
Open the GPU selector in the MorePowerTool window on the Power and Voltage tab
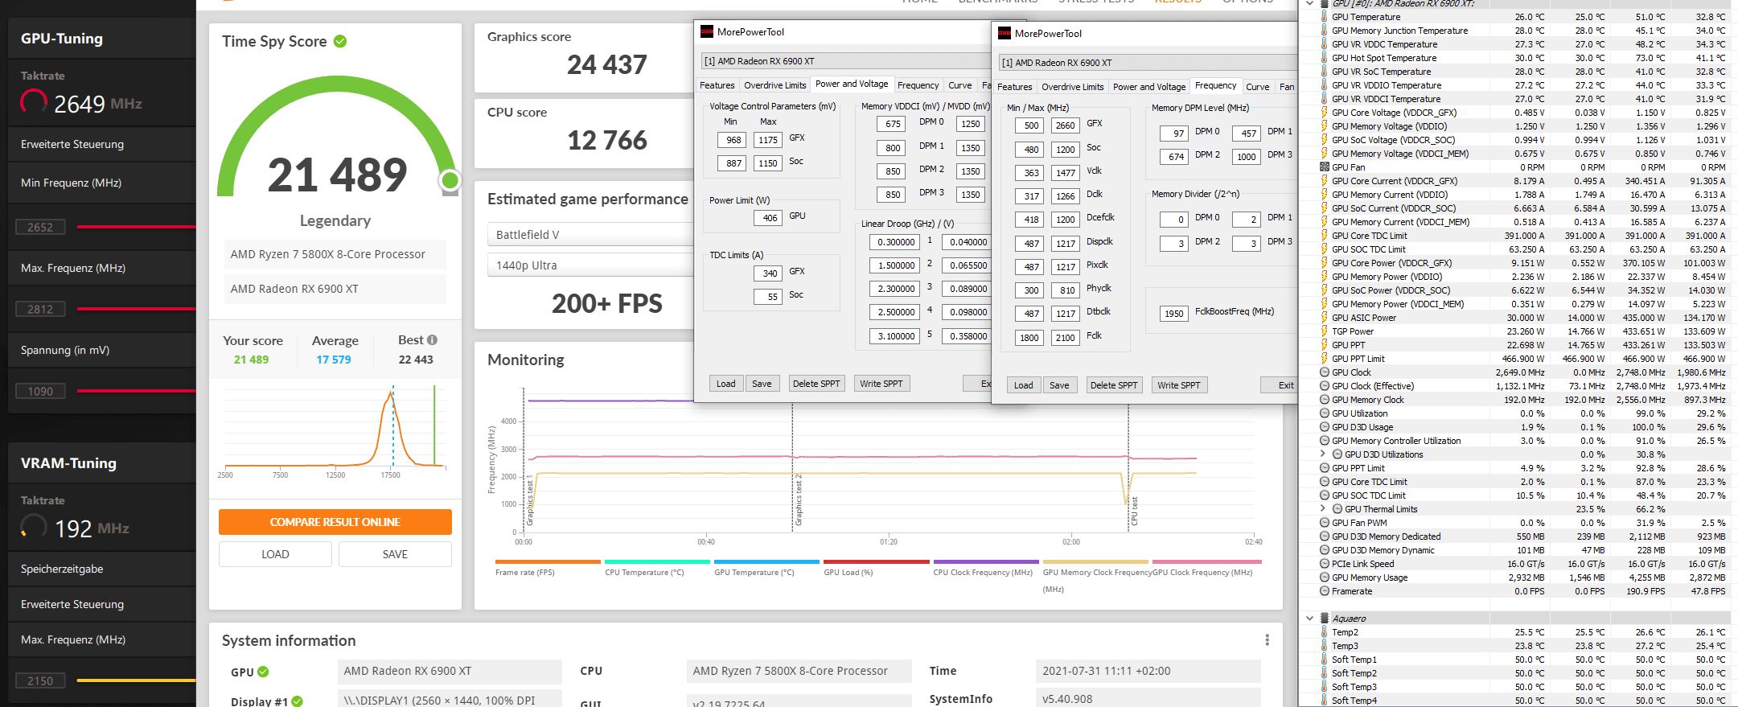846,61
